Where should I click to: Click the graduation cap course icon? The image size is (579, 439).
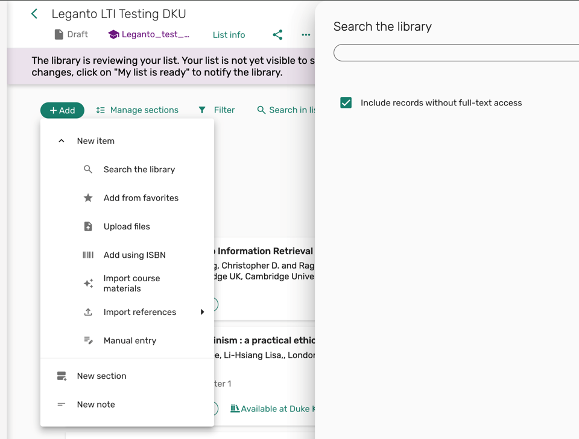point(113,35)
